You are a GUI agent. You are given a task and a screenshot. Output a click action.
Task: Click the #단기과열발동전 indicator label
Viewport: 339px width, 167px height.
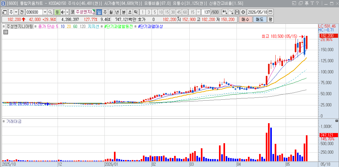118,27
